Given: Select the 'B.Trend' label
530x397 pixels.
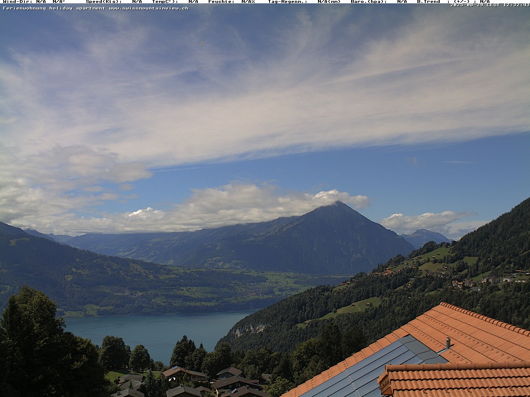Looking at the screenshot, I should coord(429,2).
